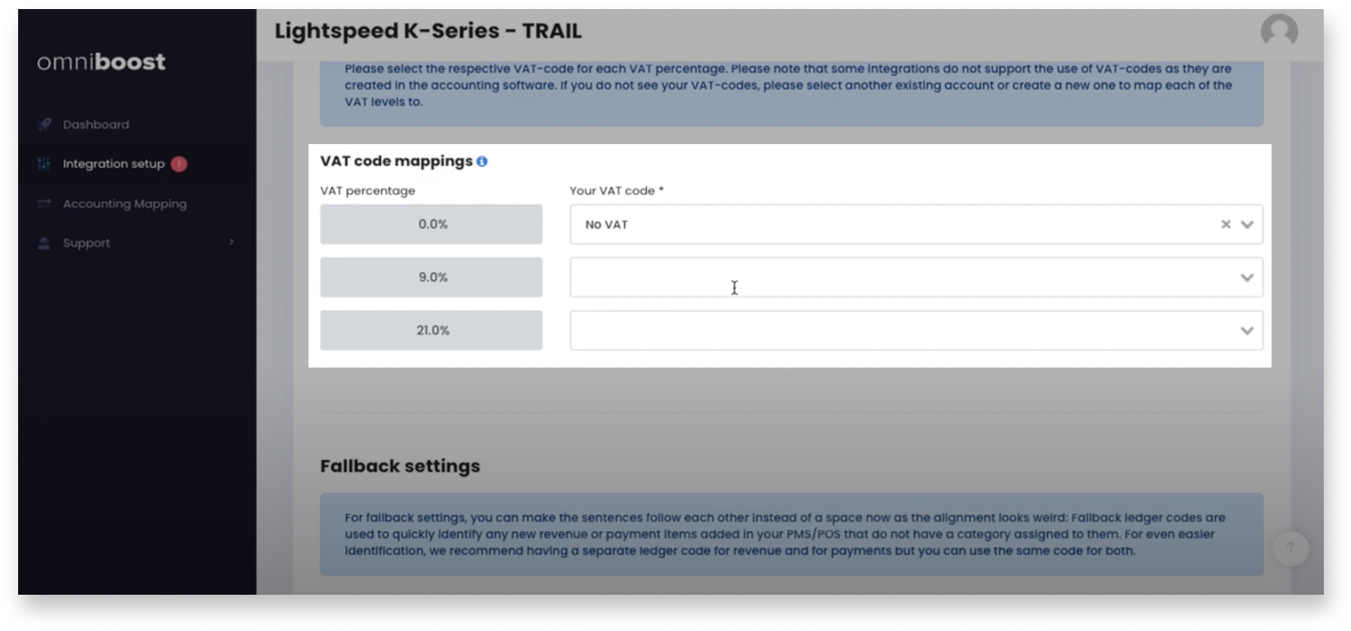Click the 0.0% VAT percentage field
Screen dimensions: 1351x631
tap(431, 224)
